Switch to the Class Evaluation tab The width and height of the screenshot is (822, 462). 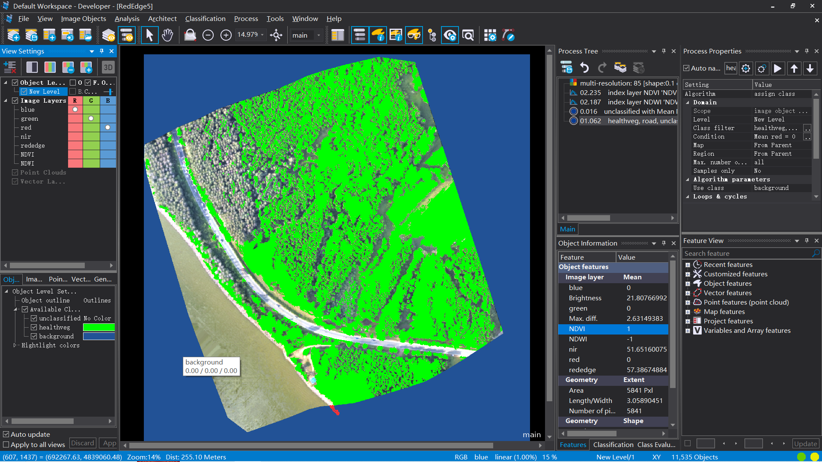(x=656, y=445)
